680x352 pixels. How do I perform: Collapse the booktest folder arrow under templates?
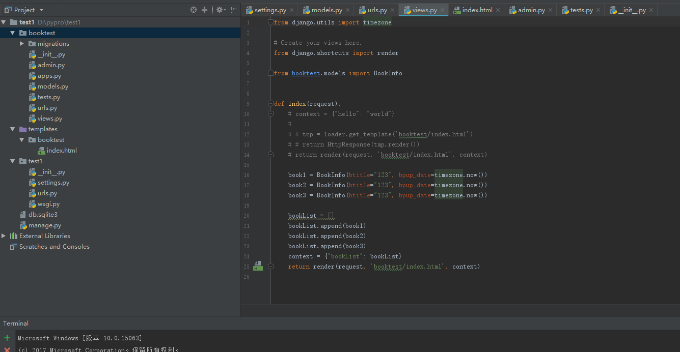click(22, 140)
